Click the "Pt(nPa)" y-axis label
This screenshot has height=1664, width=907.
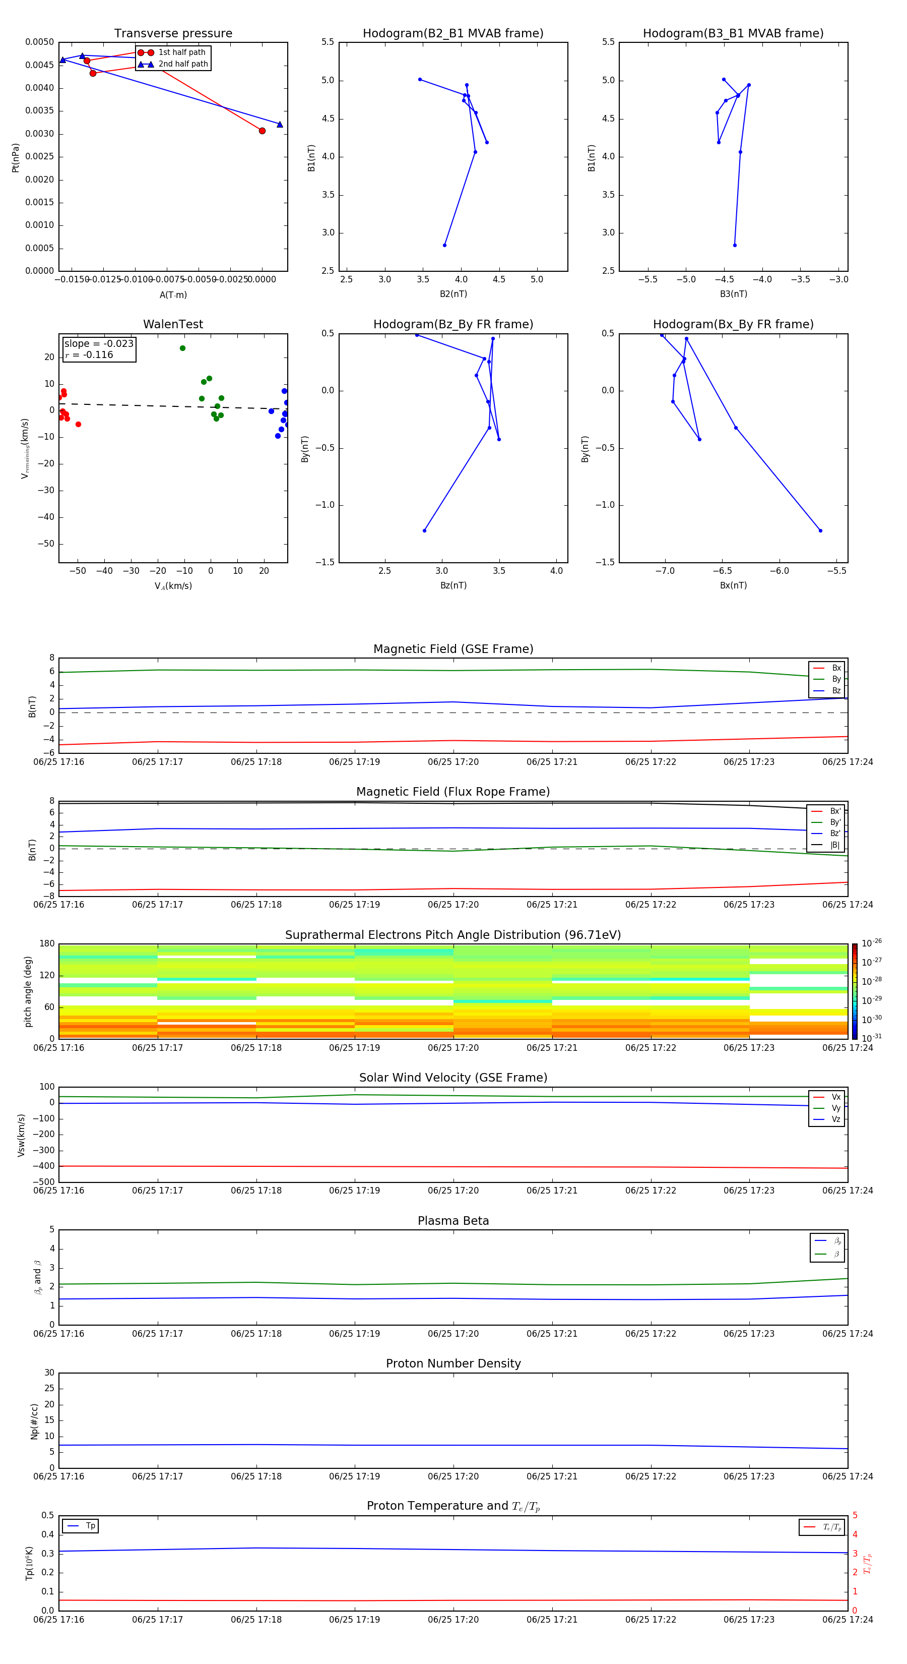(16, 157)
